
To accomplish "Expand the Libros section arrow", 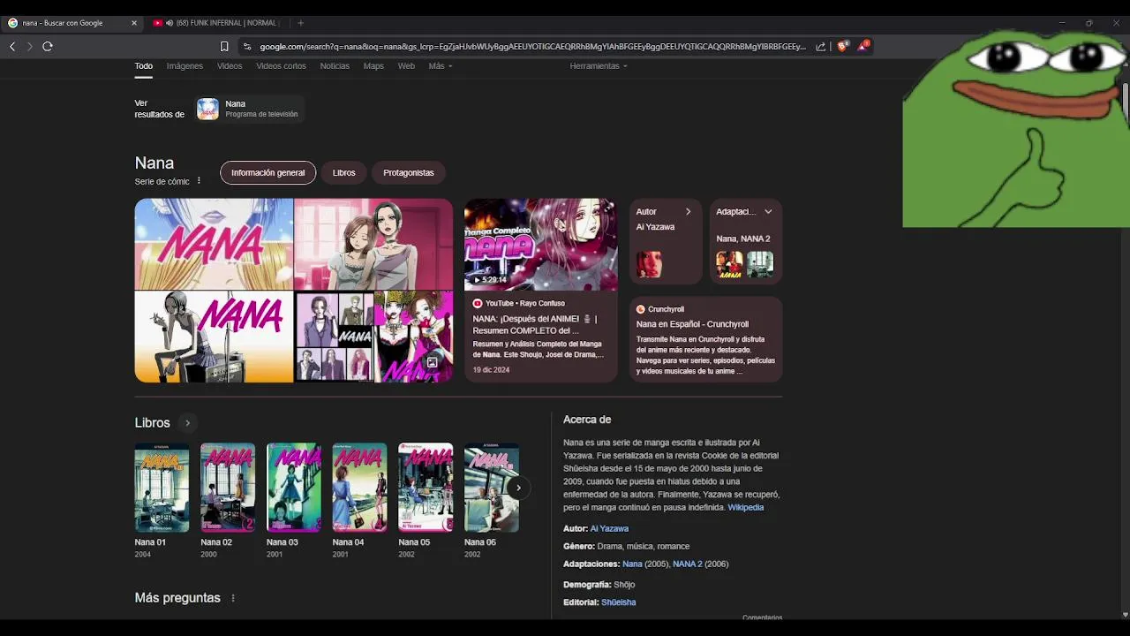I will click(x=187, y=423).
